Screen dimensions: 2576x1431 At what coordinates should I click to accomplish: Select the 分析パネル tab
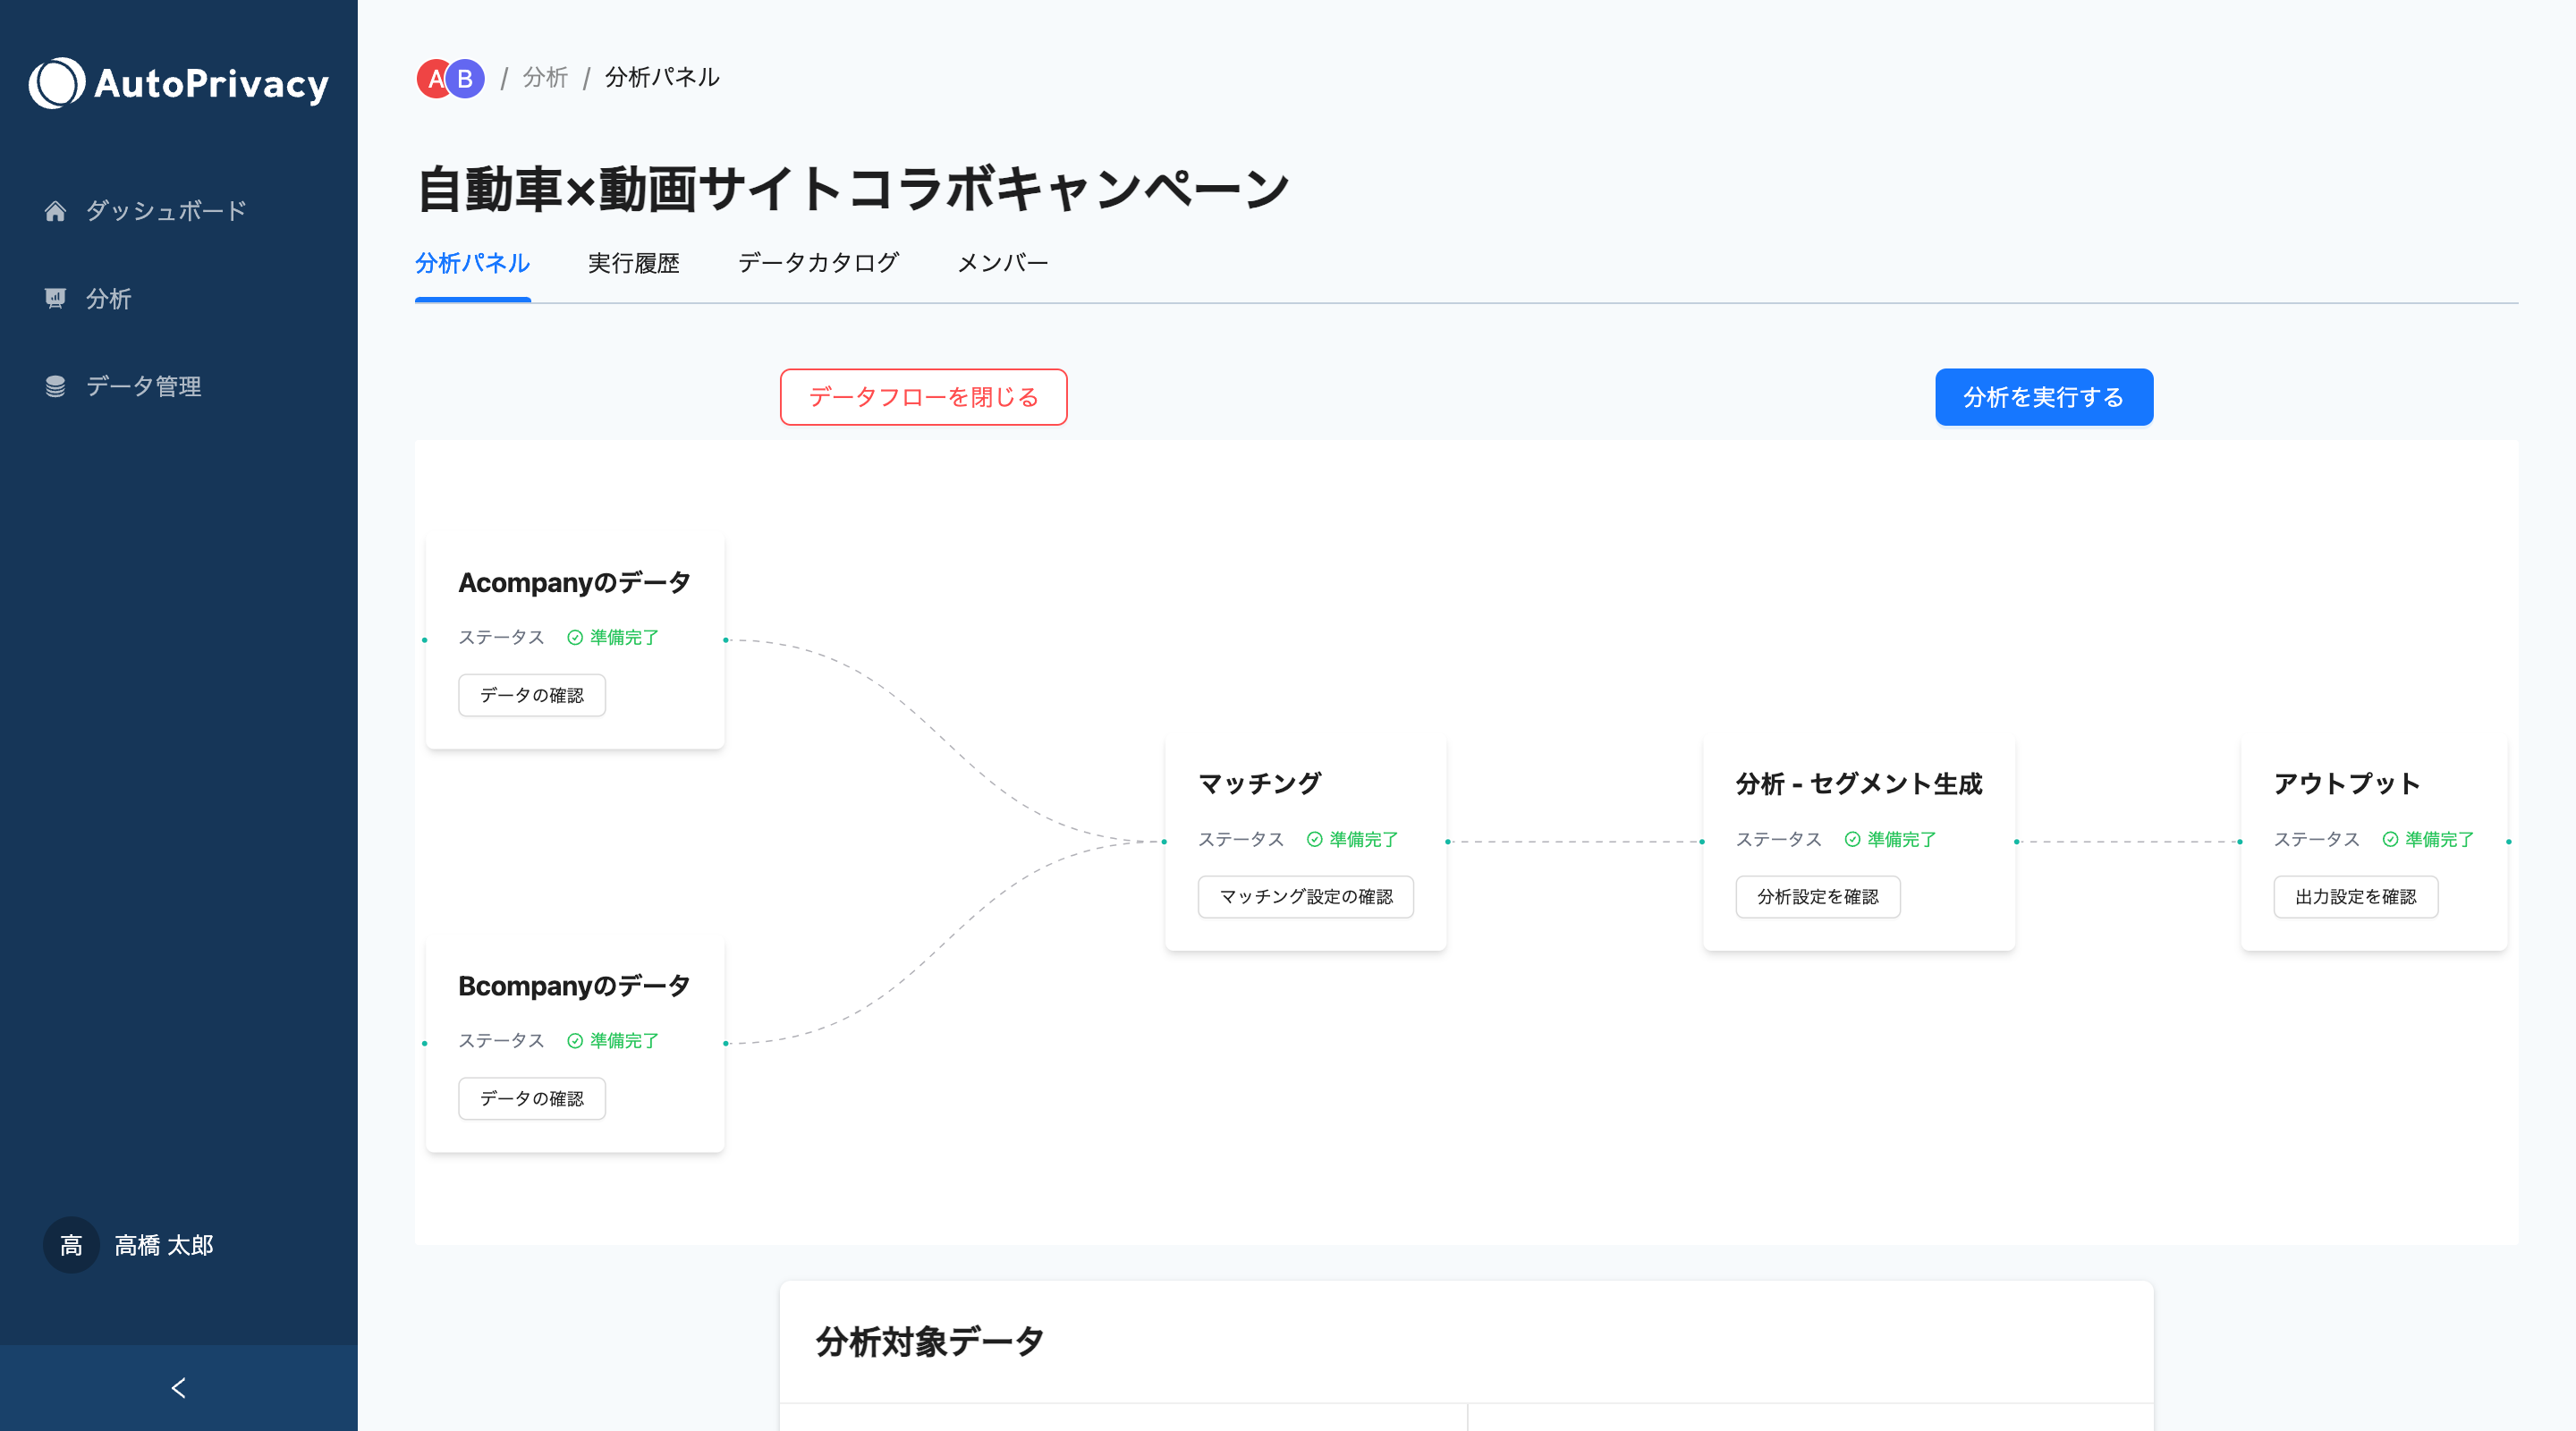[472, 263]
